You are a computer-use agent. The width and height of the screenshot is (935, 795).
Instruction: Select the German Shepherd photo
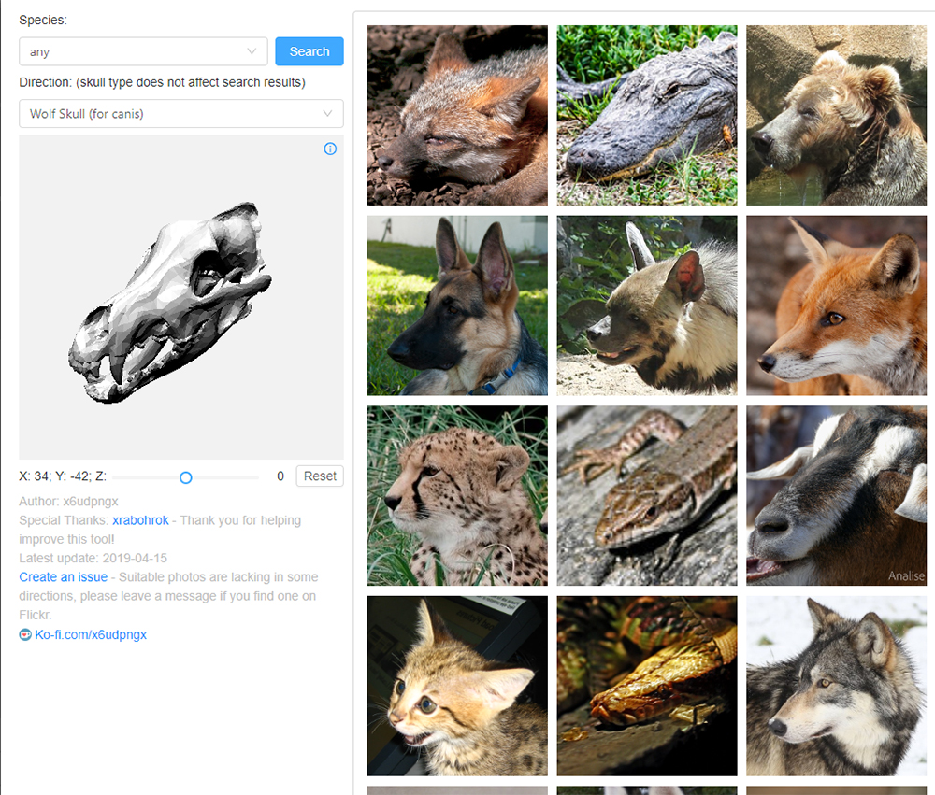point(457,305)
